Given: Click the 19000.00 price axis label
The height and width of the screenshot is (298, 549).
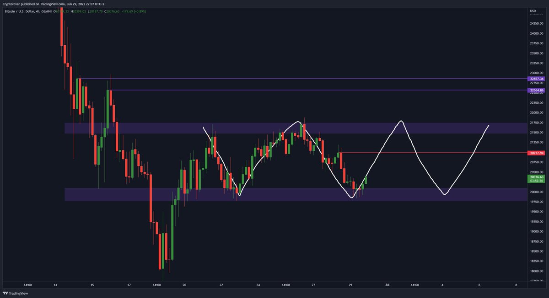Looking at the screenshot, I should tap(536, 231).
